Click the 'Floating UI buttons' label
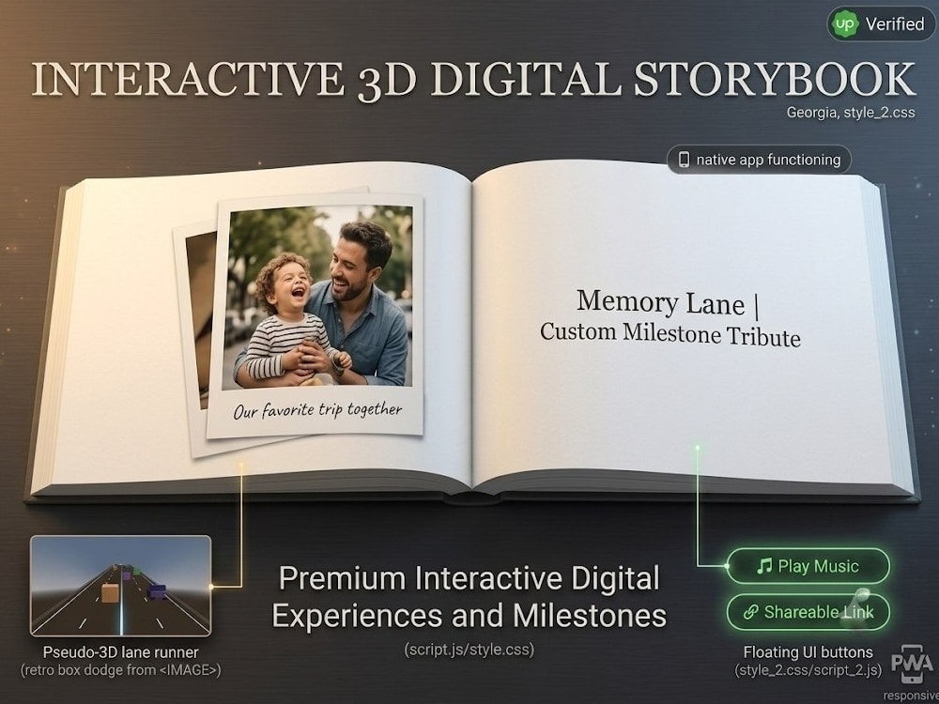Screen dimensions: 939x704 808,652
